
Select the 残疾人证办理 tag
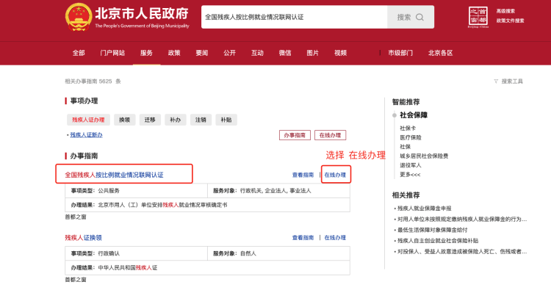click(88, 120)
